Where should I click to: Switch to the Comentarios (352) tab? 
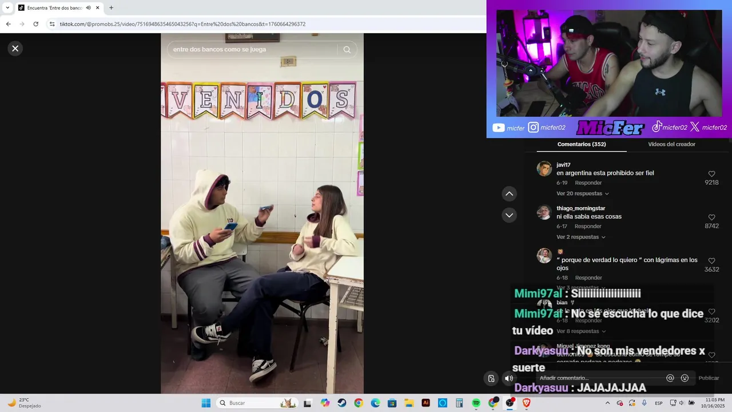(x=582, y=144)
